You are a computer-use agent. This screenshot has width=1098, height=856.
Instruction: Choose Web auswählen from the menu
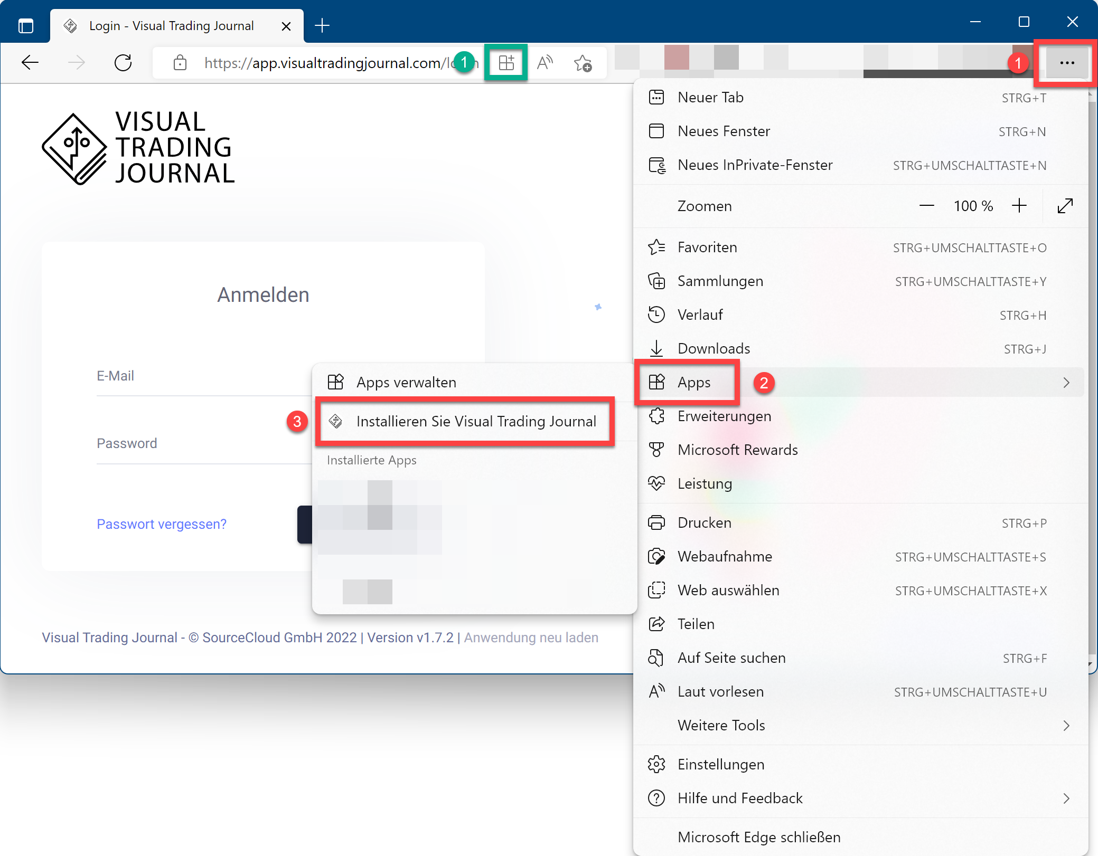[860, 591]
